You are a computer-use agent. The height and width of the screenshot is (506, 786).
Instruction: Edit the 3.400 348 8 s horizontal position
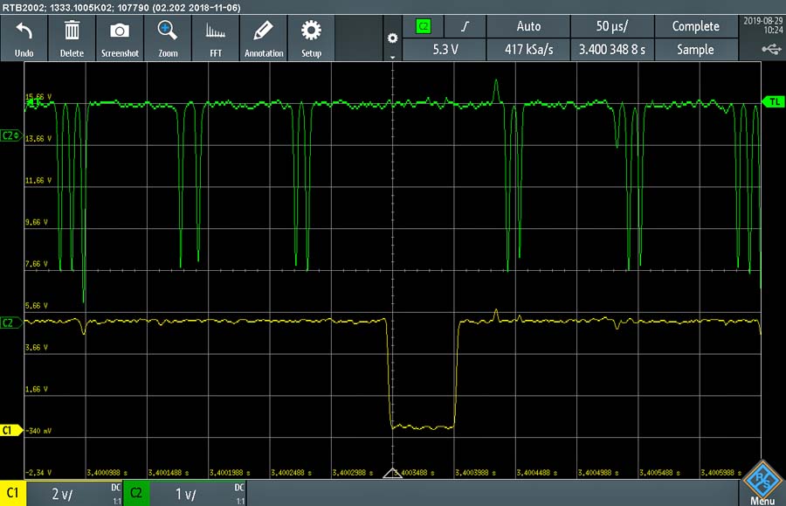coord(612,50)
